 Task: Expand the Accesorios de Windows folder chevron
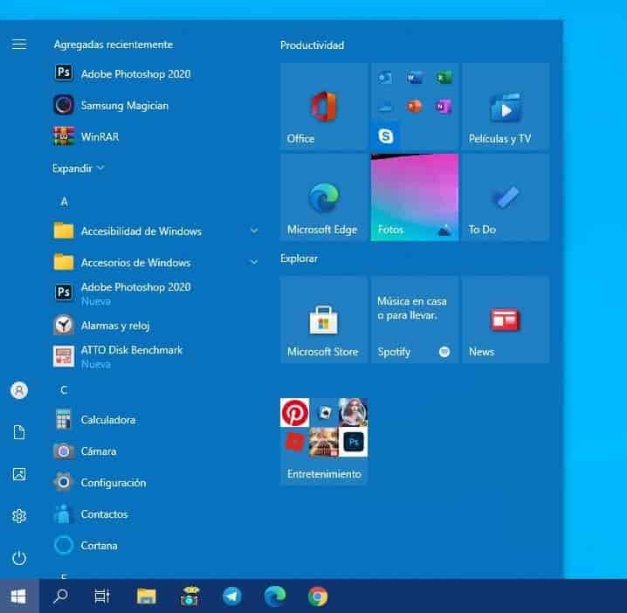tap(254, 262)
